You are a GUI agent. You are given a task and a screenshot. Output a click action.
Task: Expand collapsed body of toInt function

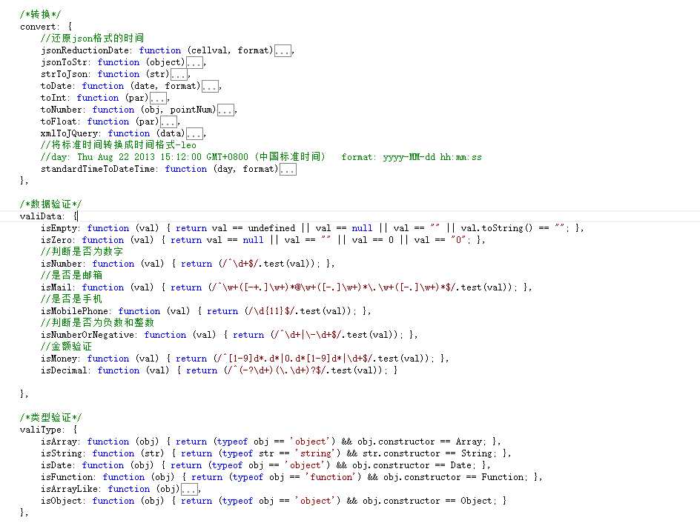(x=158, y=98)
